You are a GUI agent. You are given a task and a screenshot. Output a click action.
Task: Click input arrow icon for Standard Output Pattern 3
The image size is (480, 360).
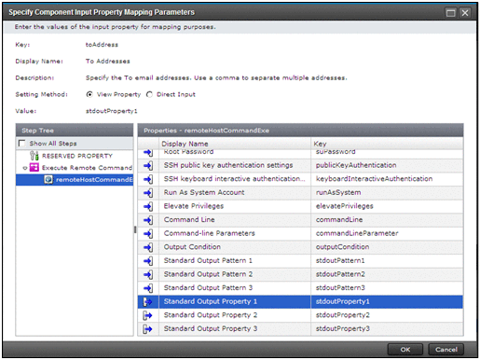148,288
